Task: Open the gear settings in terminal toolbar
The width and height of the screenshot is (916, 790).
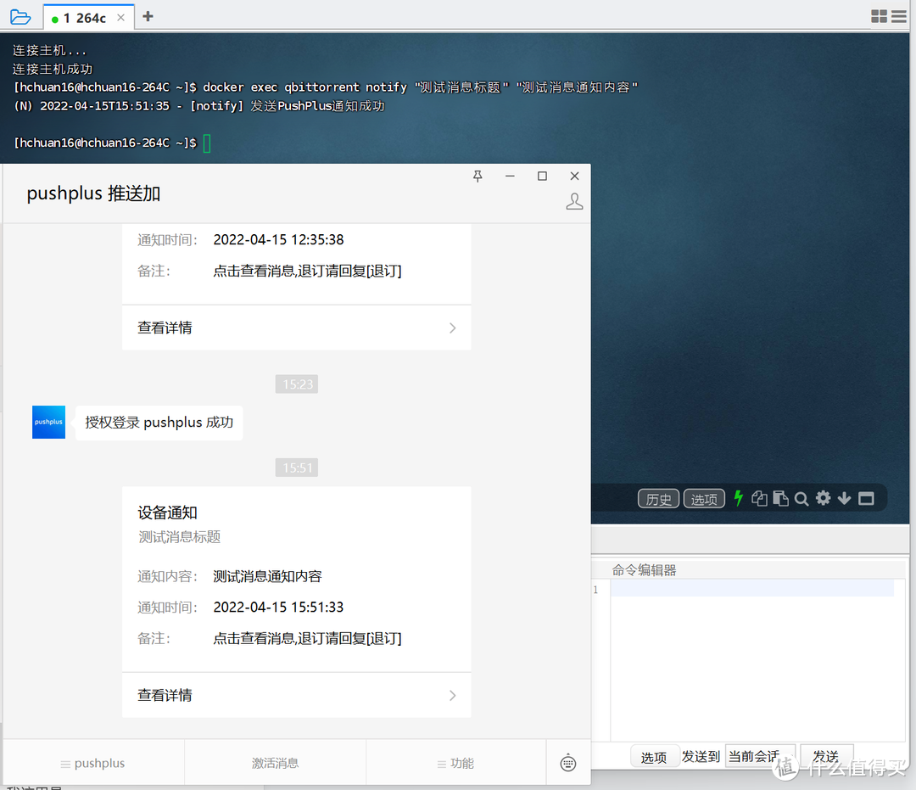Action: pos(823,498)
